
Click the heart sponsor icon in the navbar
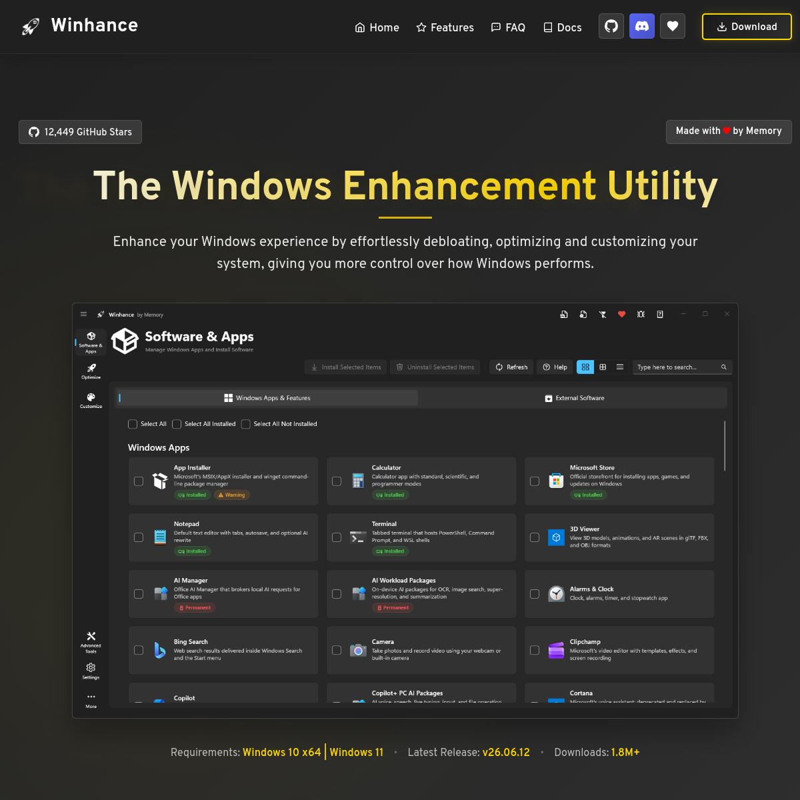[x=673, y=26]
